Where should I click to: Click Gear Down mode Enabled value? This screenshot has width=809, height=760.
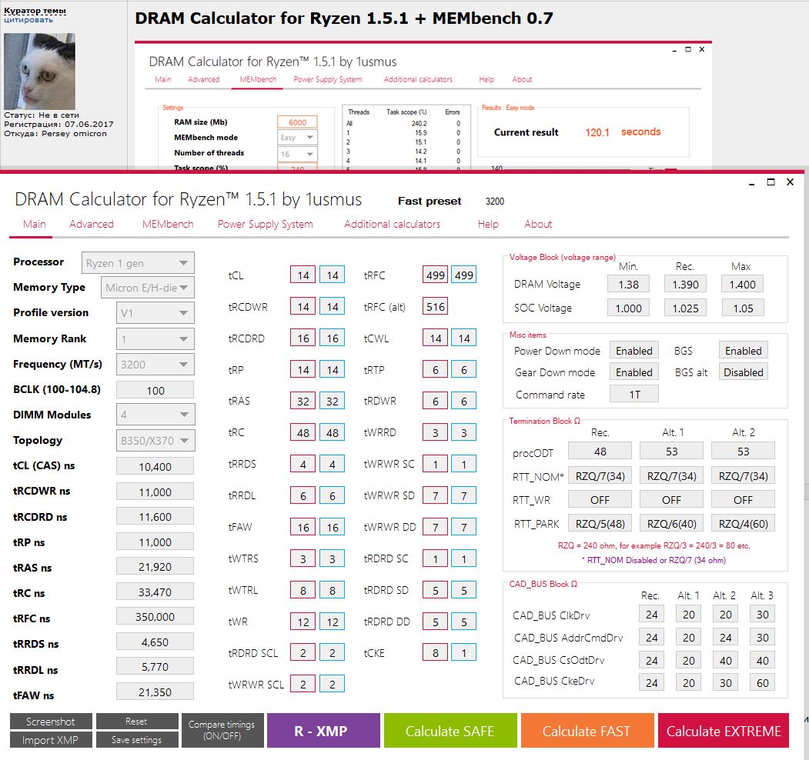point(634,372)
